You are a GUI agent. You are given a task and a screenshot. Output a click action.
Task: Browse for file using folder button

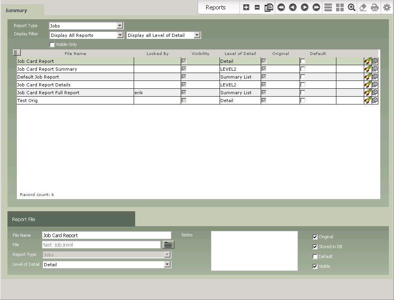pyautogui.click(x=168, y=245)
